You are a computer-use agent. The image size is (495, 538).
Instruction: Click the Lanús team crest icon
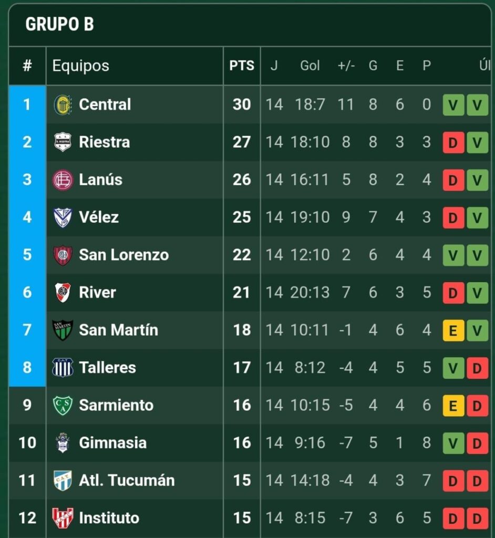click(63, 180)
